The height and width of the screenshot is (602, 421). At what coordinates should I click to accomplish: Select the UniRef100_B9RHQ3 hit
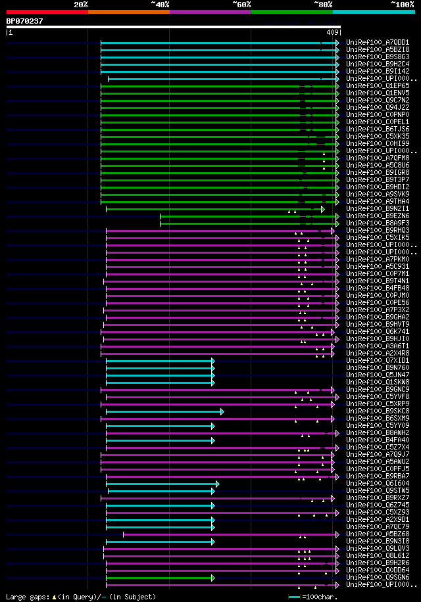click(x=378, y=231)
